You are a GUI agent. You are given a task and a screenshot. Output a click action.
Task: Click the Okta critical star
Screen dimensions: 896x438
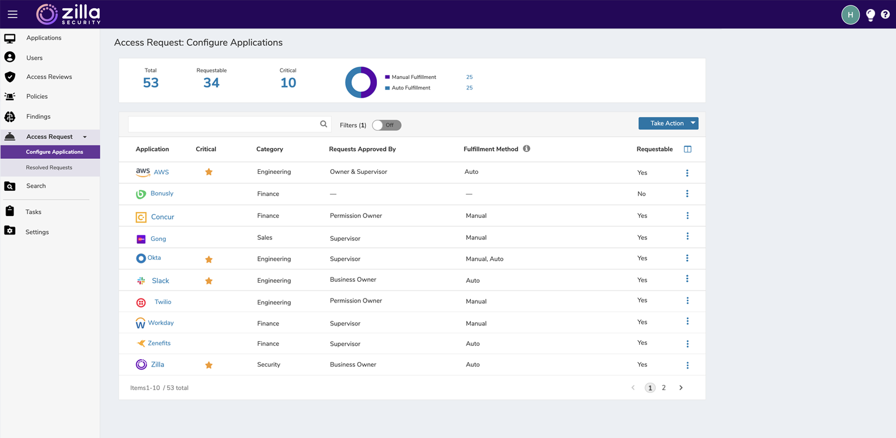click(209, 259)
